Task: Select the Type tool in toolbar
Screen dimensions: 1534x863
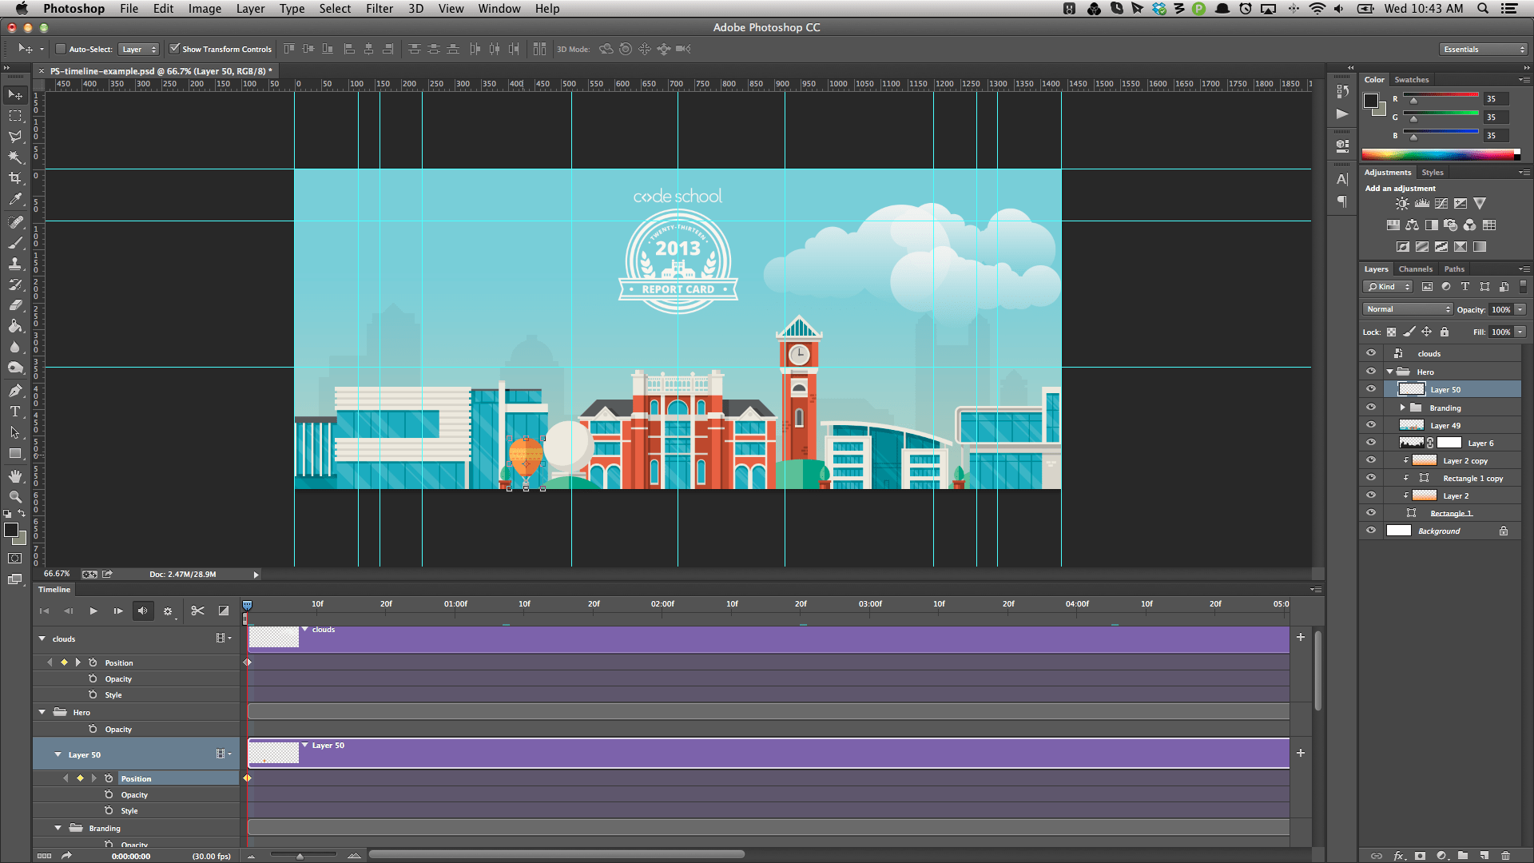Action: tap(15, 412)
